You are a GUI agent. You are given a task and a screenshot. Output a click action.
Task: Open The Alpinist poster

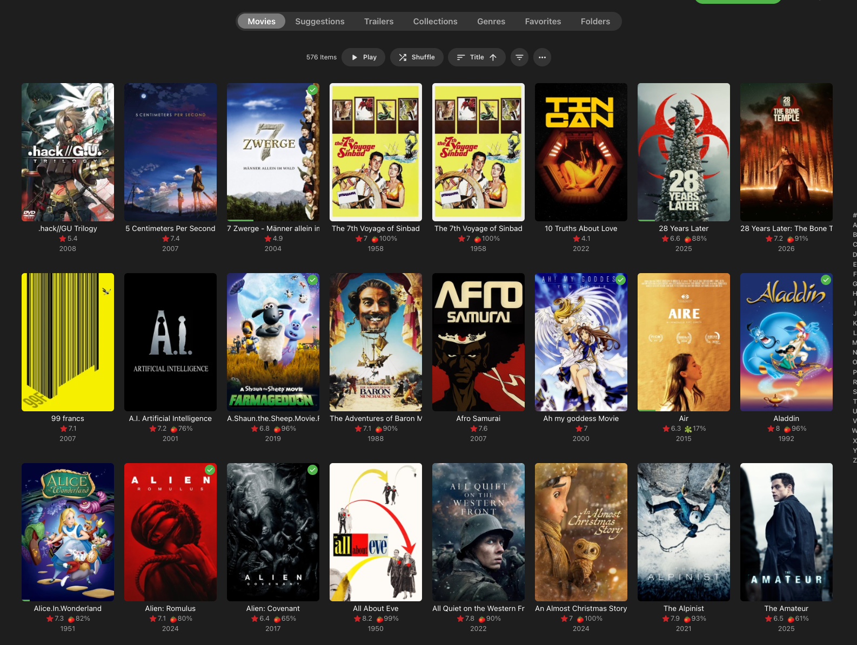[x=684, y=532]
